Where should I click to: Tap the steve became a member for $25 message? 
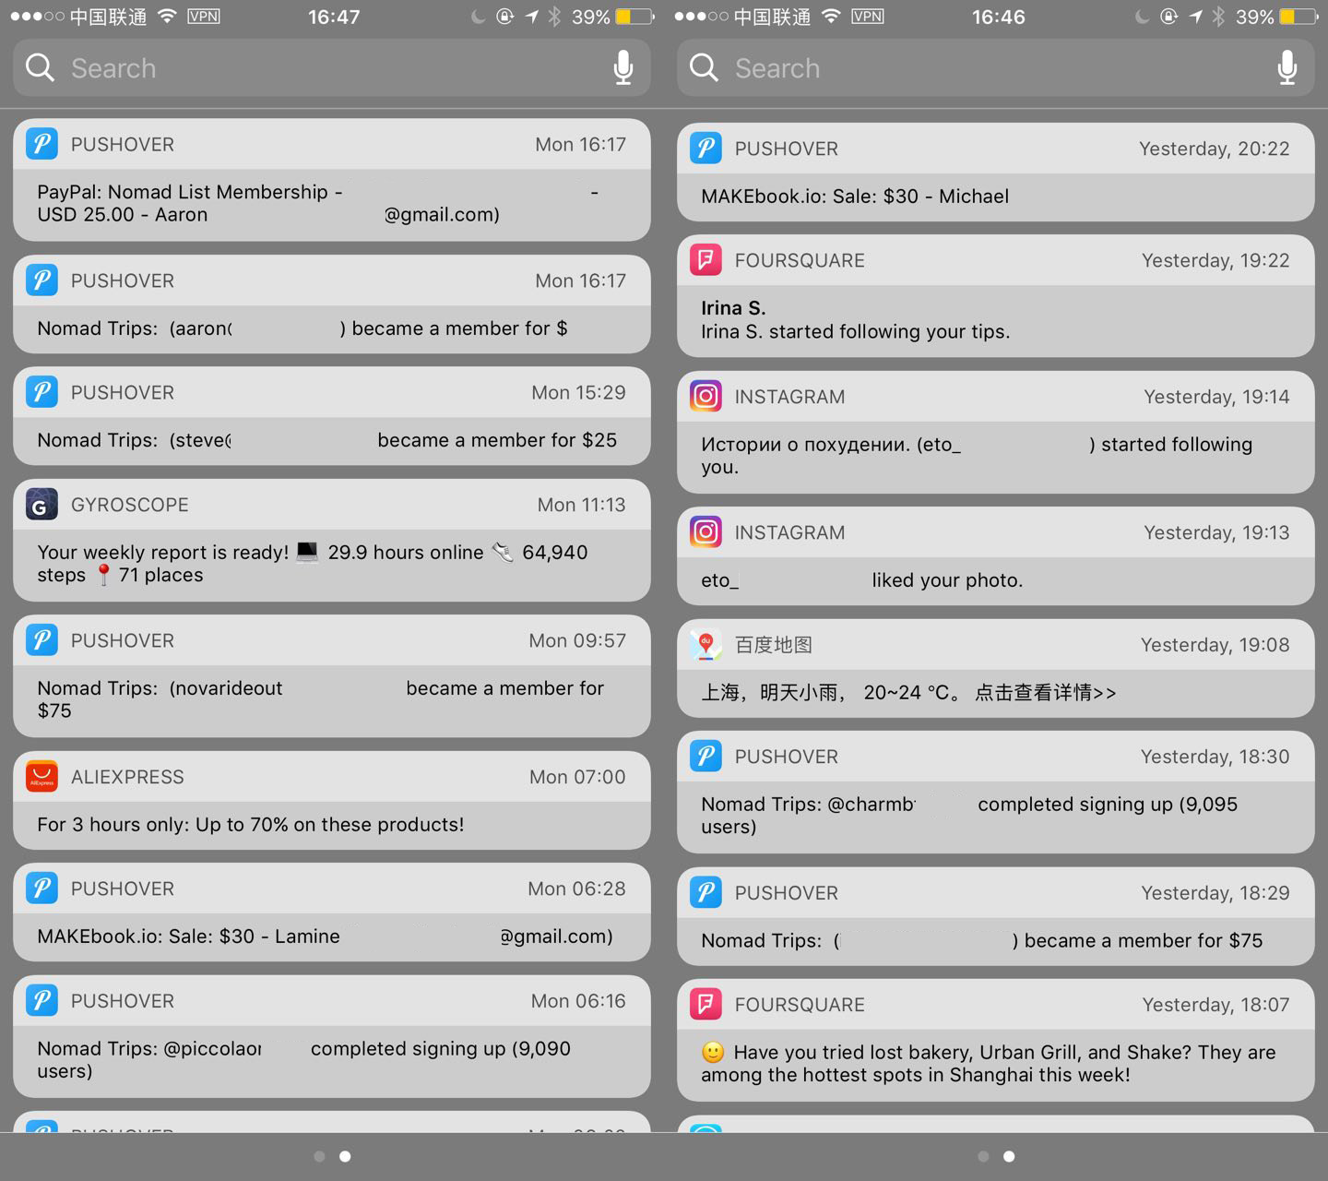[326, 440]
